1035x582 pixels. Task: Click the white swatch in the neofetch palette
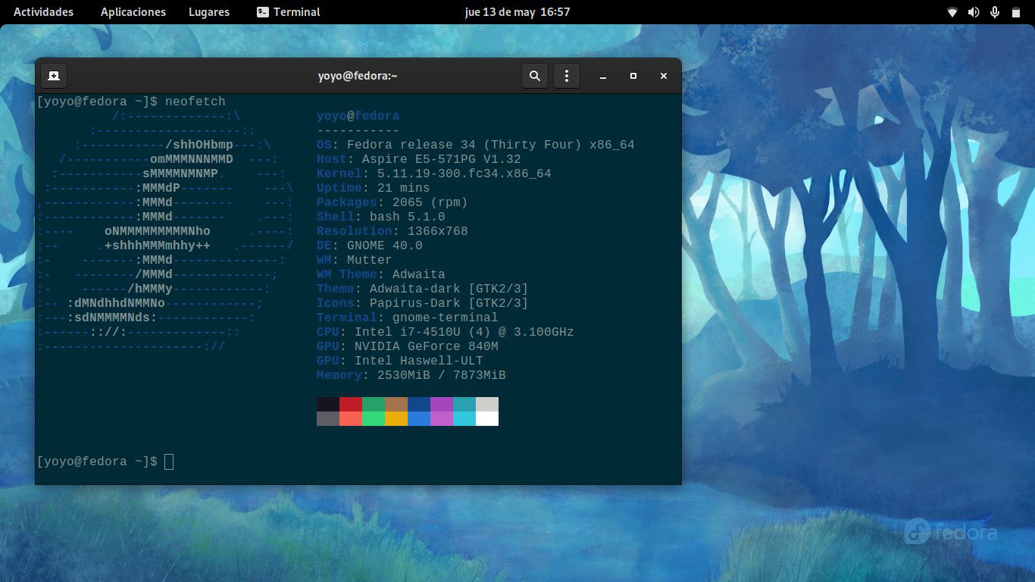coord(487,418)
